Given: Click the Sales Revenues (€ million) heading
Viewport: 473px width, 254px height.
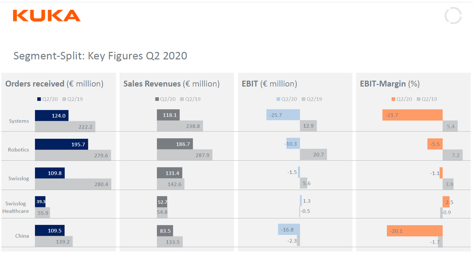Looking at the screenshot, I should [x=172, y=84].
